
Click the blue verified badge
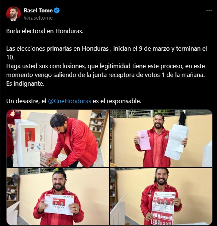(57, 11)
